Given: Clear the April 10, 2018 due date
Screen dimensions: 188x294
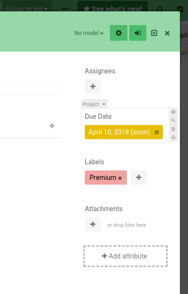Looking at the screenshot, I should pyautogui.click(x=157, y=132).
